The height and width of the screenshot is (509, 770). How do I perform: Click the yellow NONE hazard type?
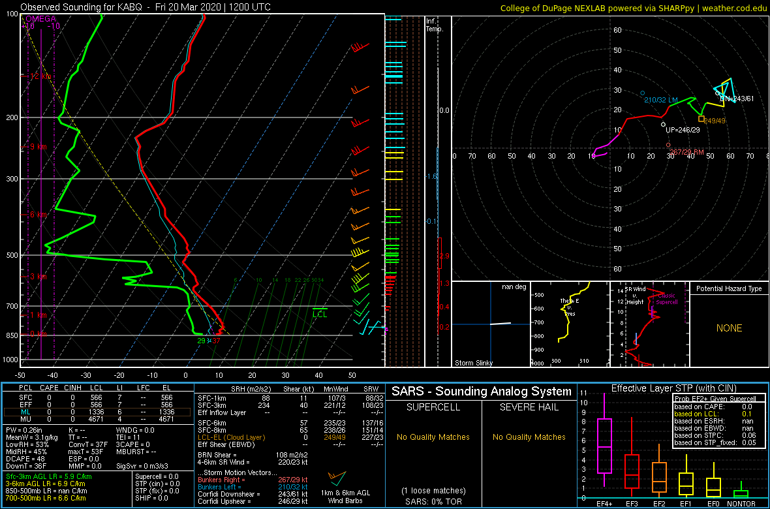[729, 328]
